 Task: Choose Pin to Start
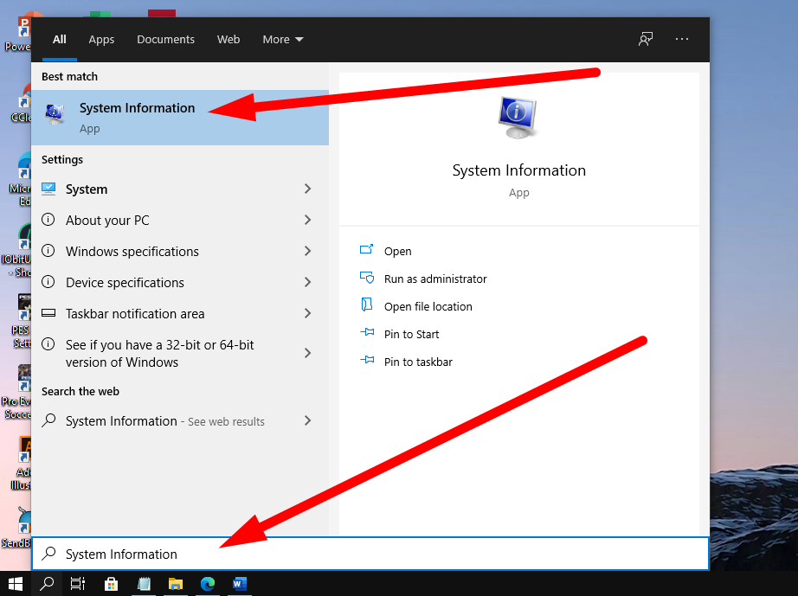[411, 334]
